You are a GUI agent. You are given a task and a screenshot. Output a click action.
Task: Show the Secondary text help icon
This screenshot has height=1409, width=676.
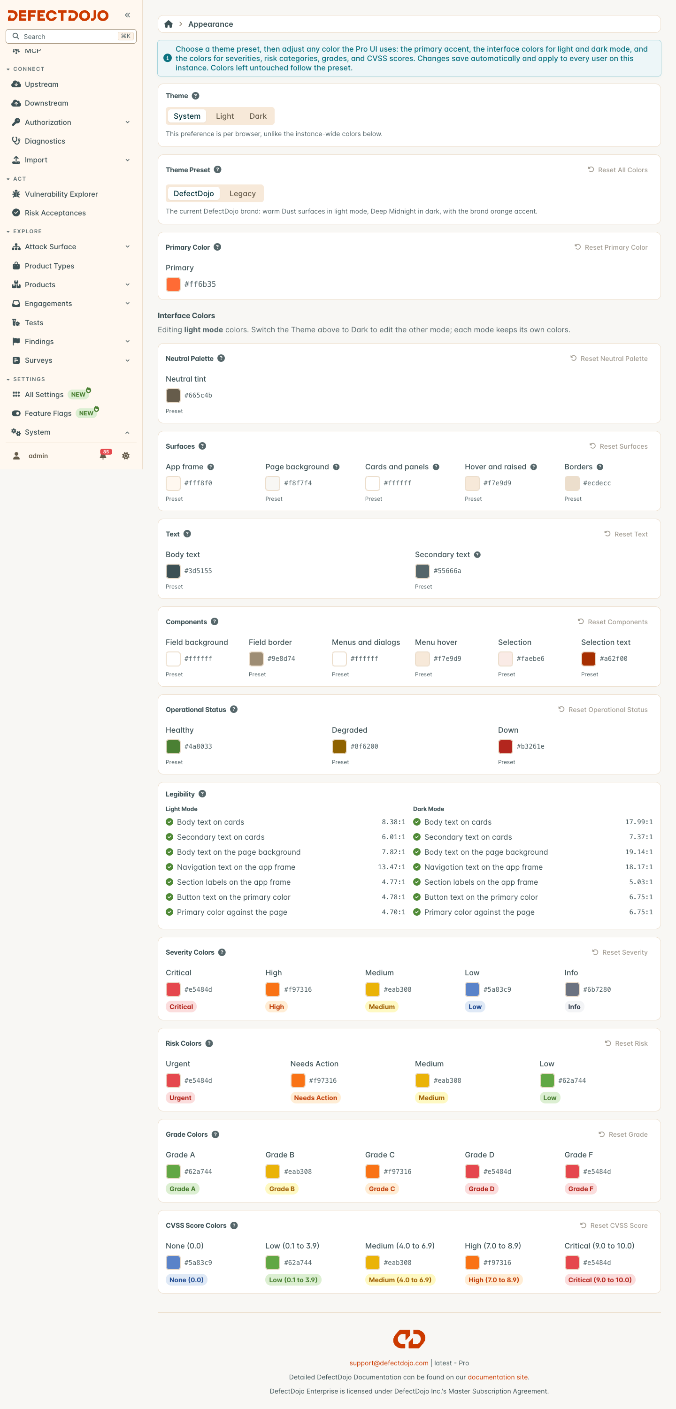(477, 555)
